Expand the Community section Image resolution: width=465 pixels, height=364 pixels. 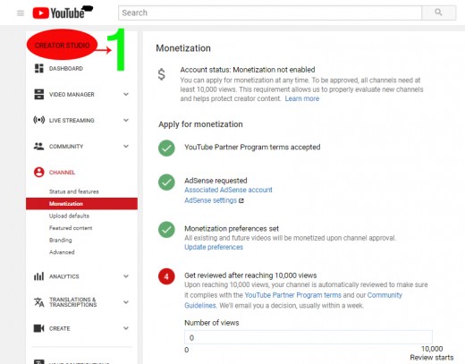(126, 146)
